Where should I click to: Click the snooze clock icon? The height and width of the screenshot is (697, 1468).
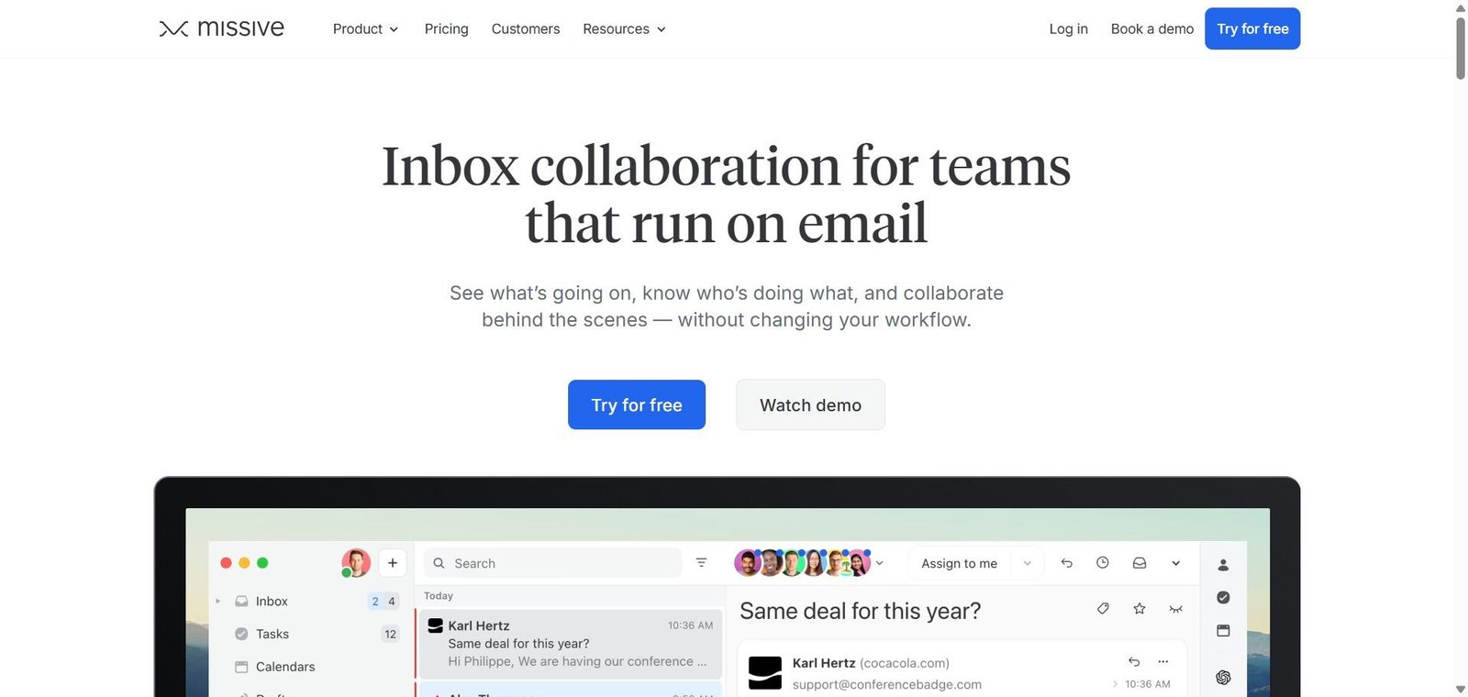1103,563
